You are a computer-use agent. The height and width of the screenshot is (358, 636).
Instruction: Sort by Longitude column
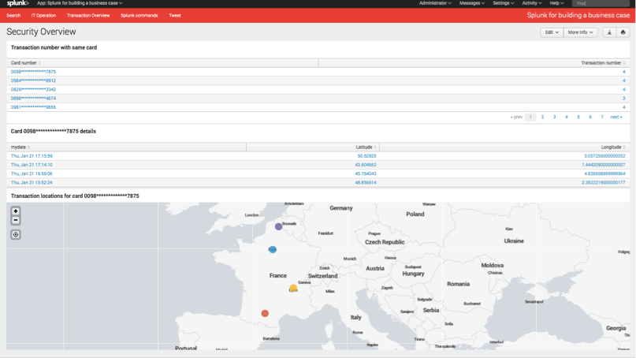(613, 147)
